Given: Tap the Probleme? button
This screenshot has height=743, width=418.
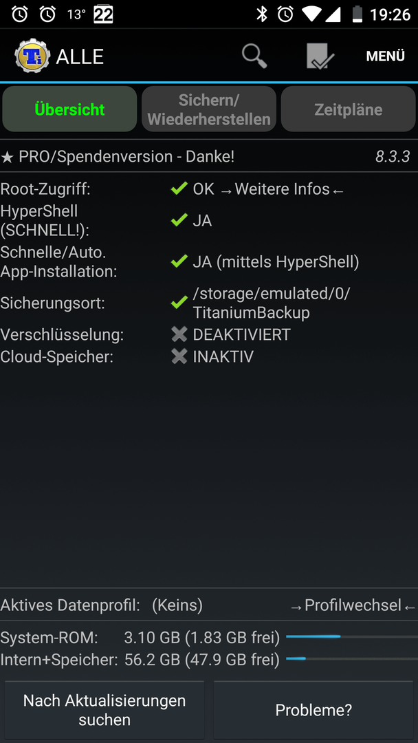Looking at the screenshot, I should pos(313,710).
